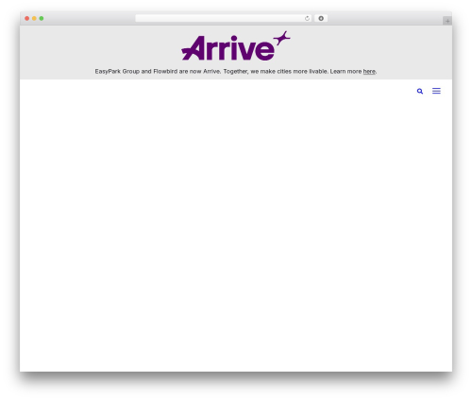Reload the page with the refresh icon
The width and height of the screenshot is (472, 400).
pyautogui.click(x=307, y=18)
